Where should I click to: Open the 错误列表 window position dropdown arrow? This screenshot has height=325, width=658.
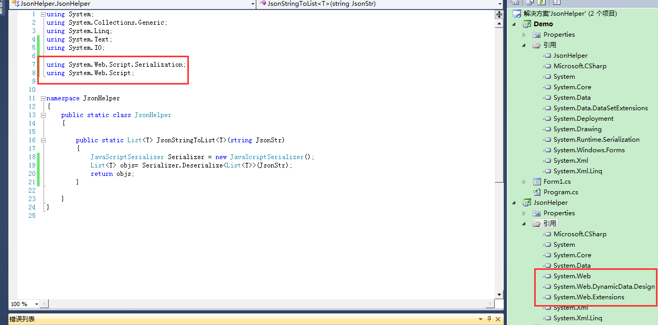coord(480,319)
